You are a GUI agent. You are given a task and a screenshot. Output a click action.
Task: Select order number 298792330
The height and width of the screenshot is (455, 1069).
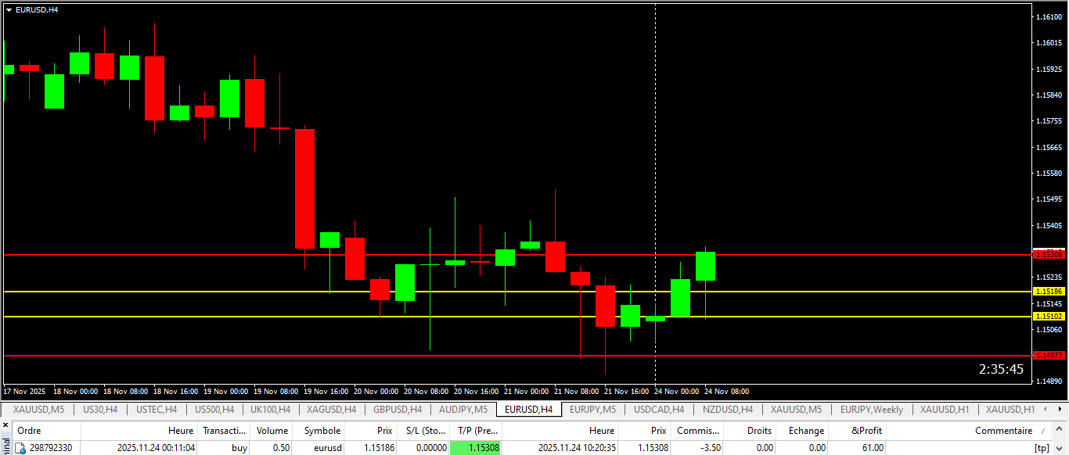51,448
